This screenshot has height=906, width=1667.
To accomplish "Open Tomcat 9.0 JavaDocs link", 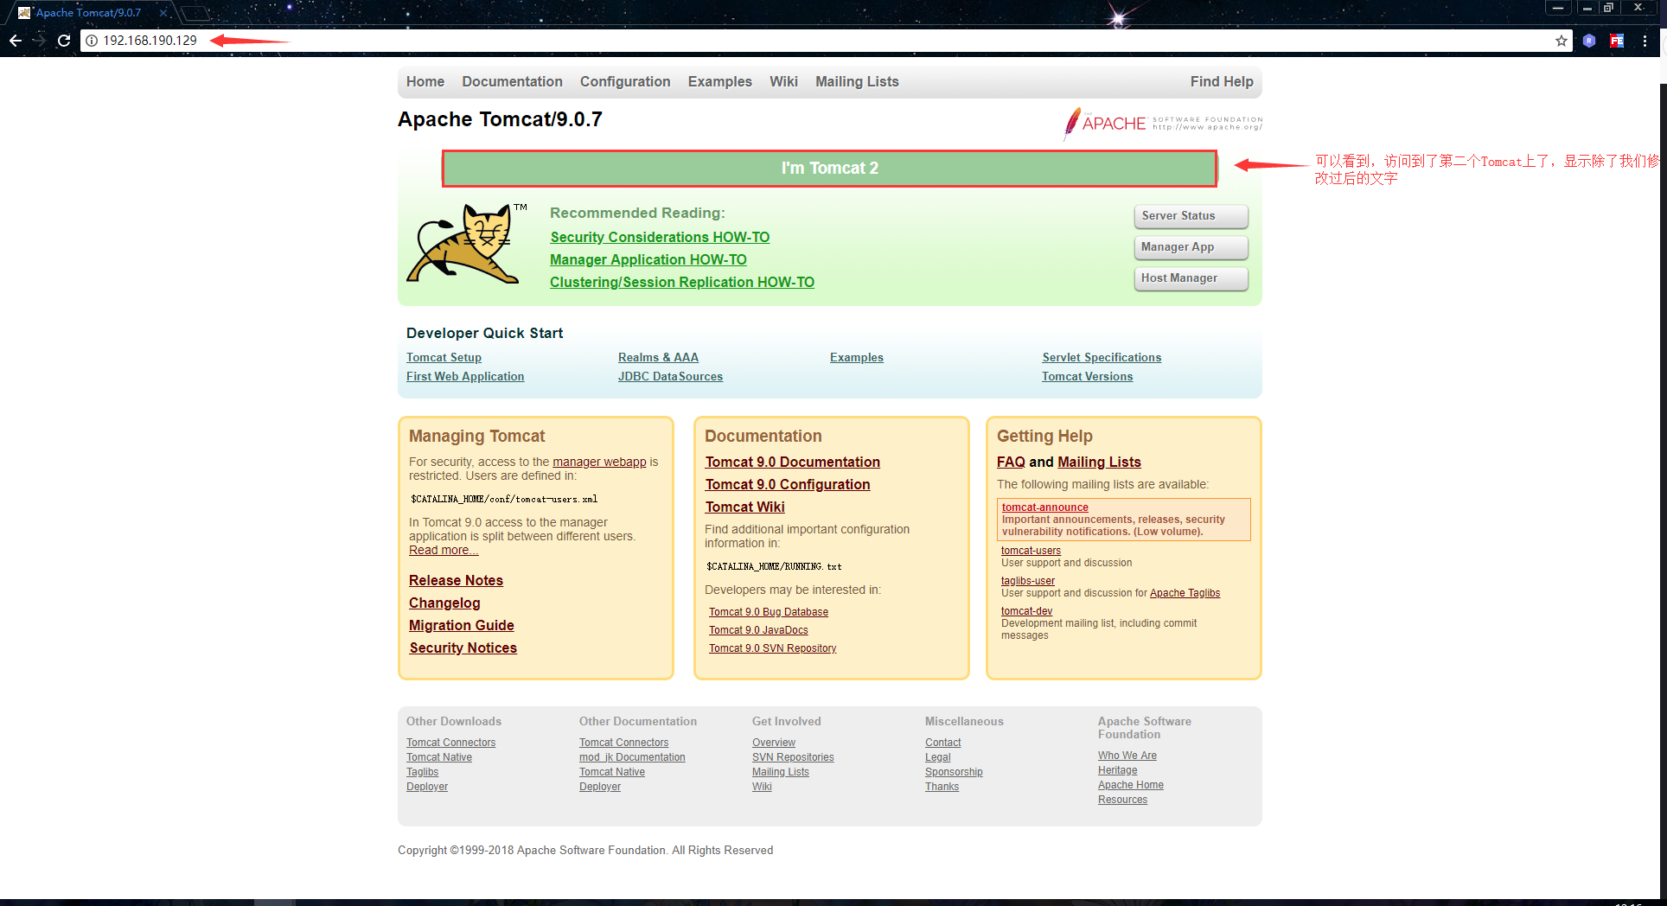I will tap(758, 630).
